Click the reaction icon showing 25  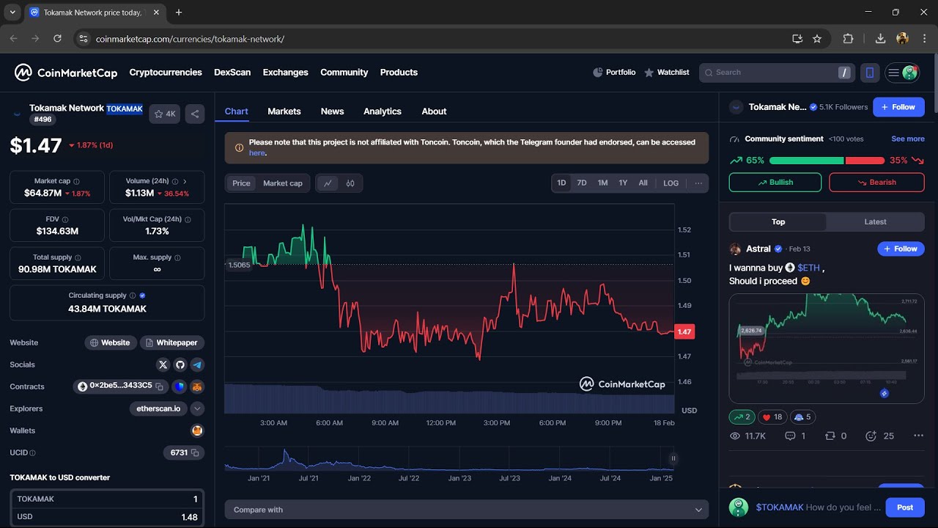[879, 436]
